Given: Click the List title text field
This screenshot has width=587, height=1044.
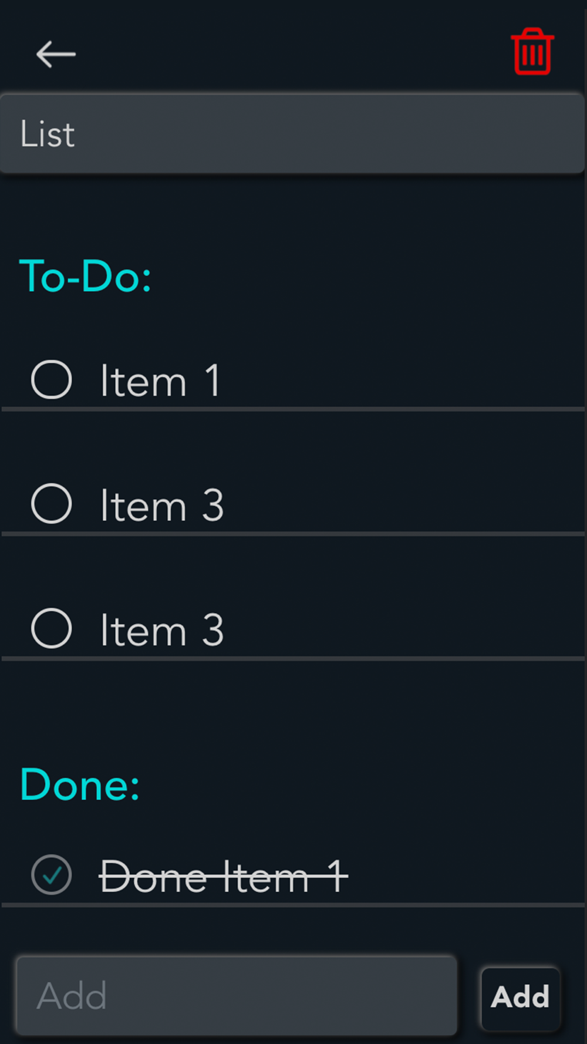Looking at the screenshot, I should click(x=292, y=133).
